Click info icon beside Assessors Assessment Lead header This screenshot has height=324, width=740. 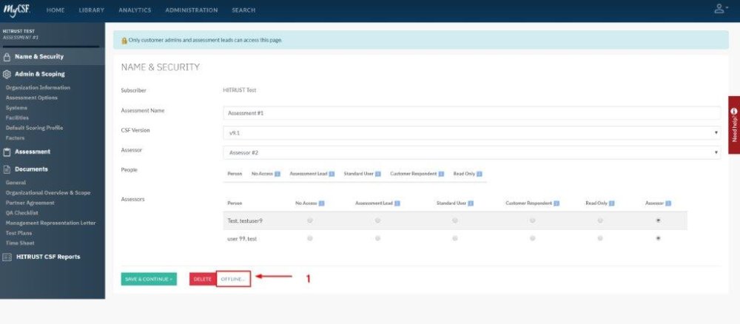397,203
